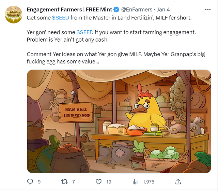Image resolution: width=218 pixels, height=191 pixels.
Task: Open the three-dot more options menu
Action: [x=208, y=10]
